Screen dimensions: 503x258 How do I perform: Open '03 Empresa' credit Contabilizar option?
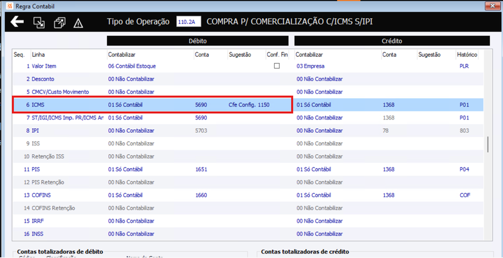click(310, 66)
